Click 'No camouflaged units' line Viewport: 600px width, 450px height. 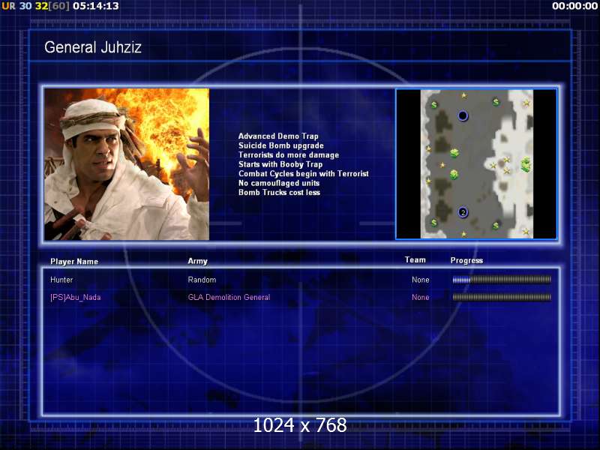278,183
